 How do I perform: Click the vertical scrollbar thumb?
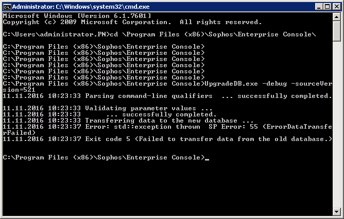point(336,31)
